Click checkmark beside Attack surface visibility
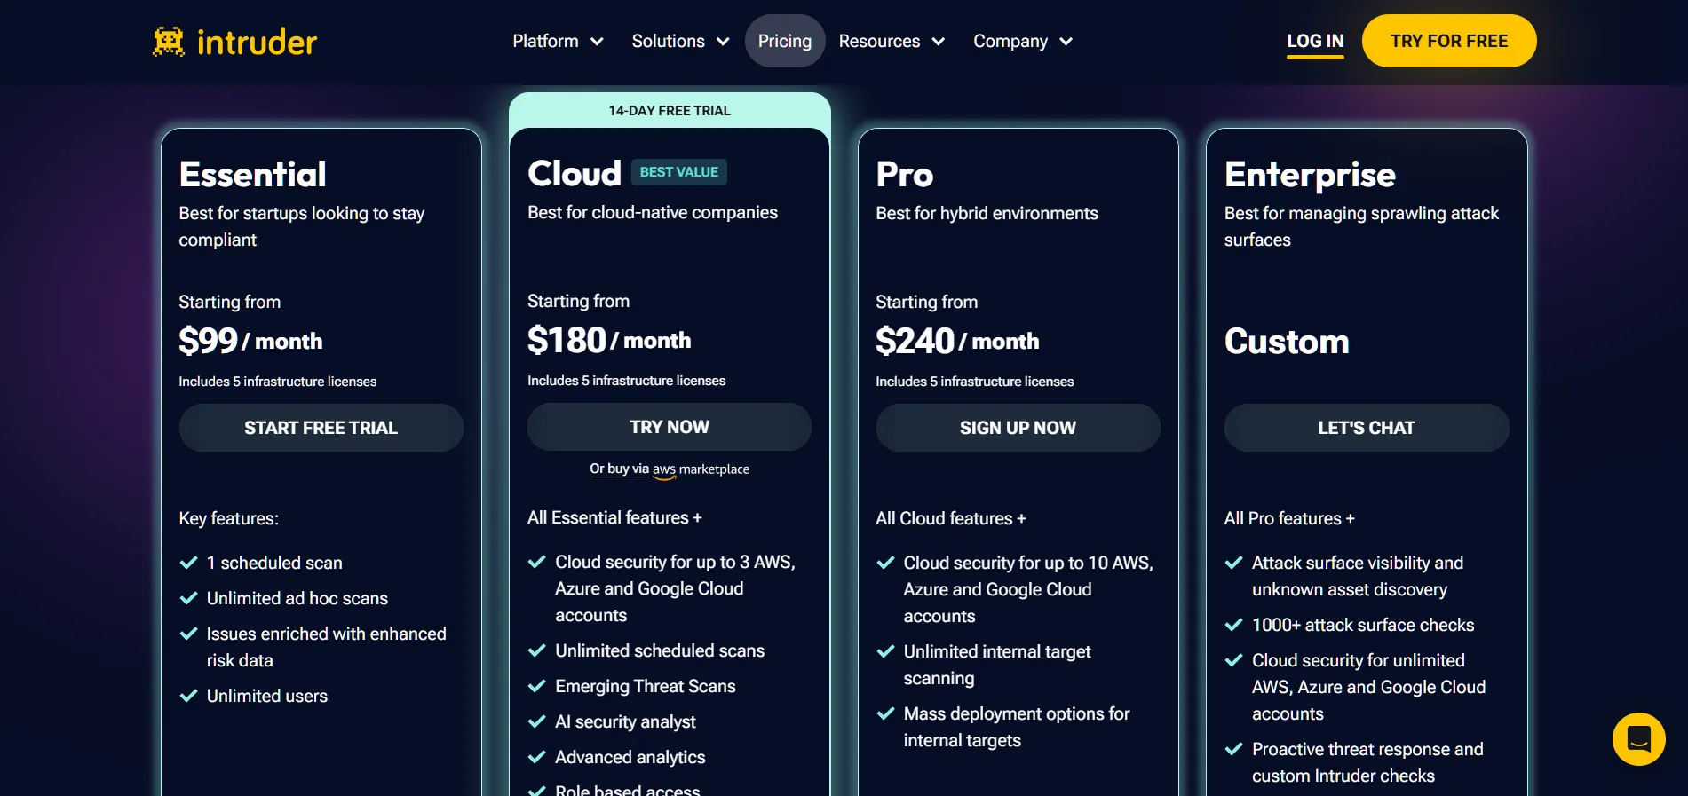The width and height of the screenshot is (1688, 796). 1233,563
